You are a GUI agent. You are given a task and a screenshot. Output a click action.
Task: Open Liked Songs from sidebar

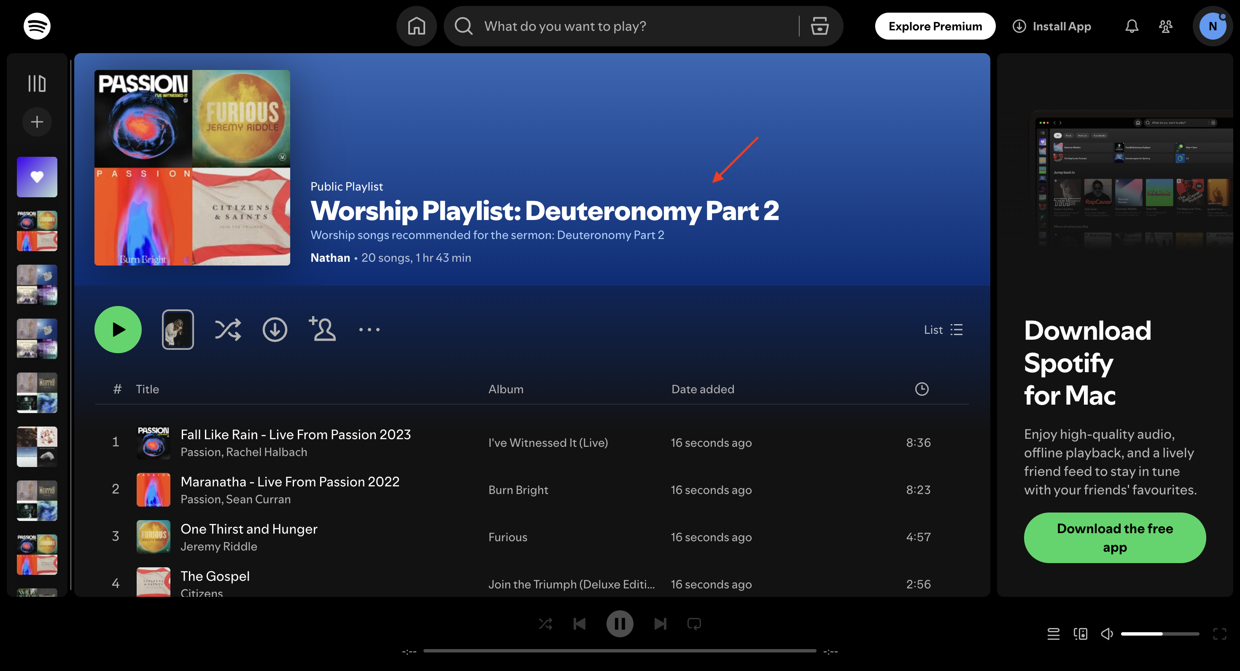[x=37, y=177]
